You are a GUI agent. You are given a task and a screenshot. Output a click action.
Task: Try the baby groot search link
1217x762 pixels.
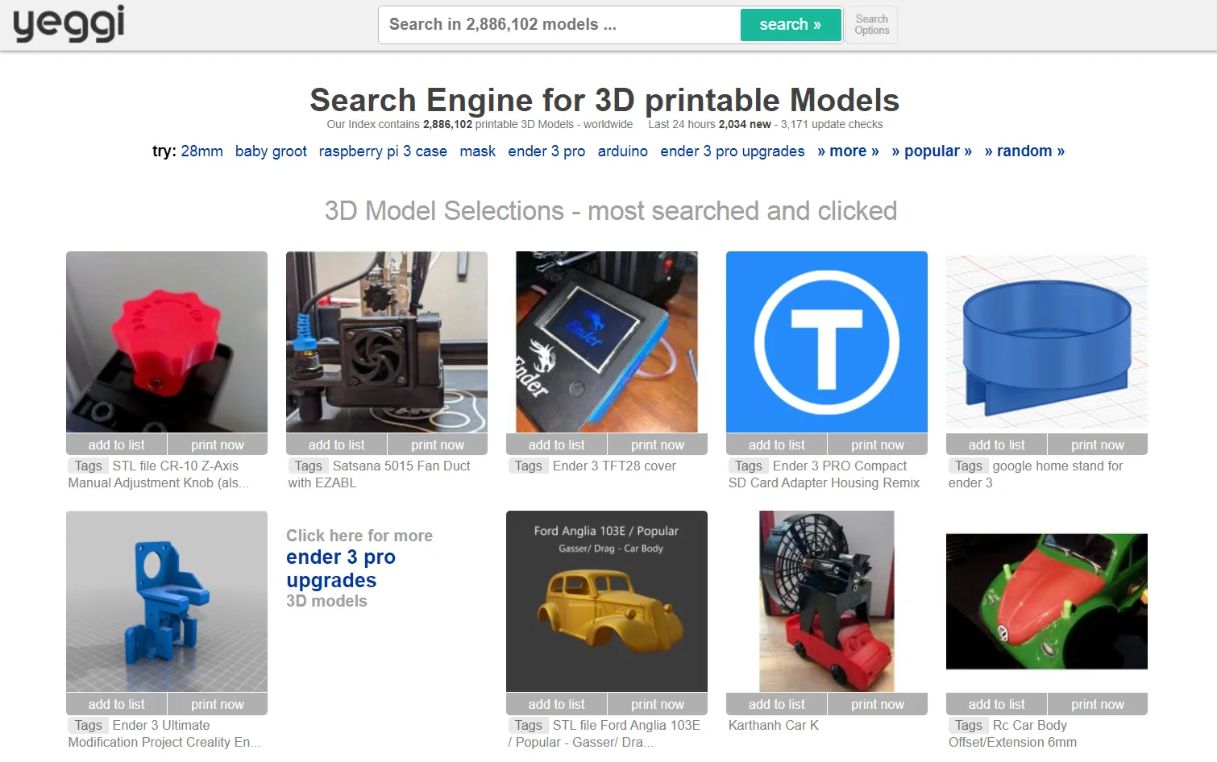click(x=271, y=151)
